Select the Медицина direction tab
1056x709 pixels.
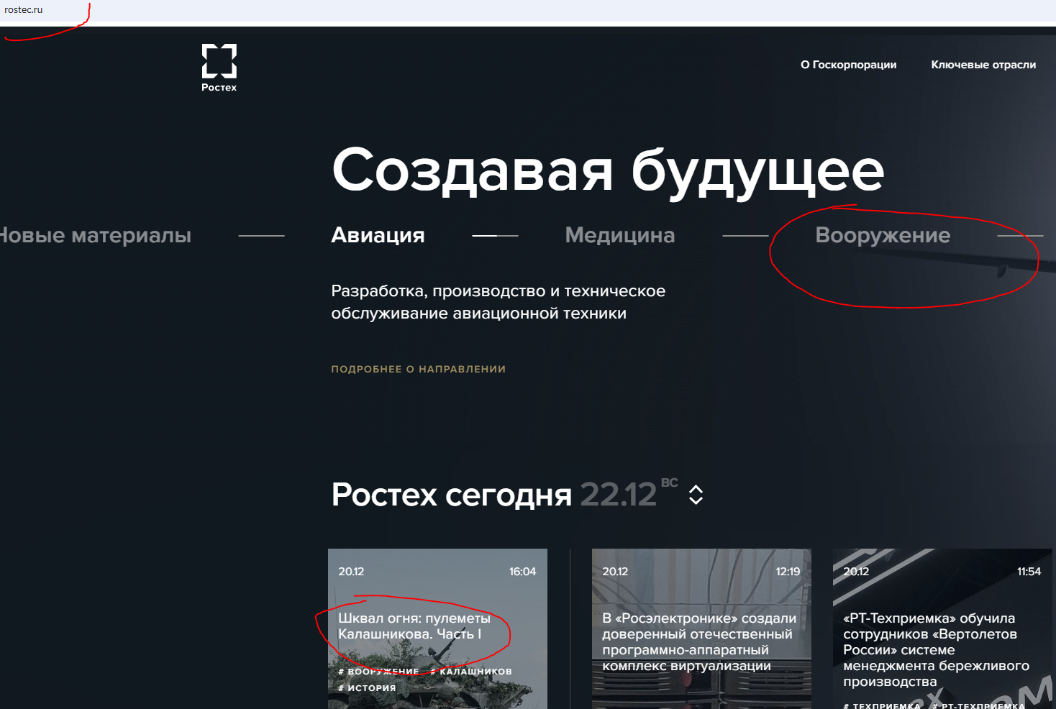(620, 235)
